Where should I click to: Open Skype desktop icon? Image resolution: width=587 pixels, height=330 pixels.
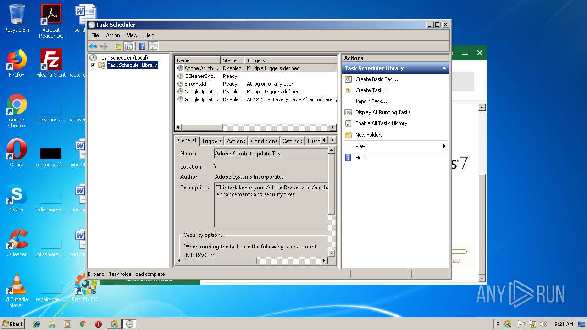click(x=17, y=198)
